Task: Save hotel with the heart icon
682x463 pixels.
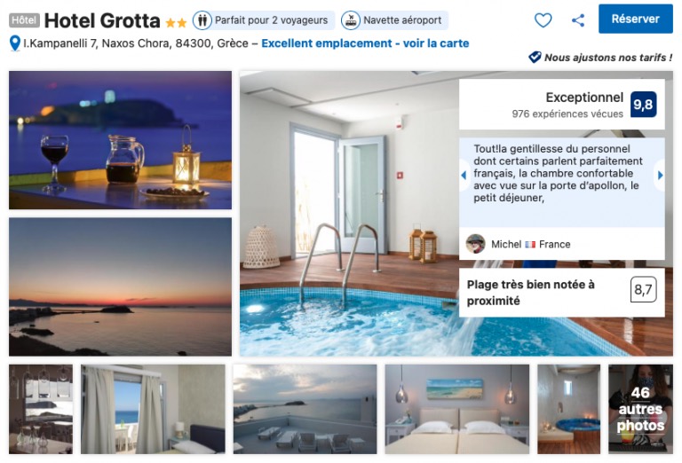Action: tap(543, 20)
